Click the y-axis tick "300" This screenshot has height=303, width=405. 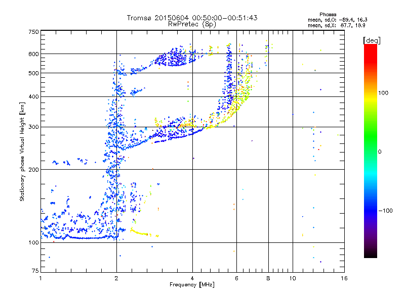(x=34, y=127)
